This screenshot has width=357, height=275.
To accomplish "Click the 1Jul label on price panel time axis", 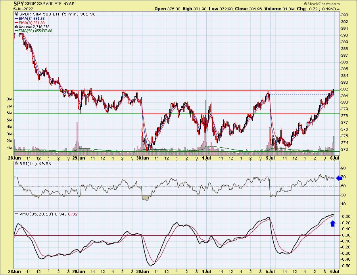I will 207,158.
